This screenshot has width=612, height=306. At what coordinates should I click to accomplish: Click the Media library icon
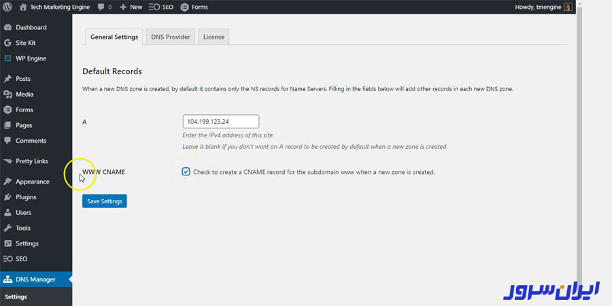7,95
